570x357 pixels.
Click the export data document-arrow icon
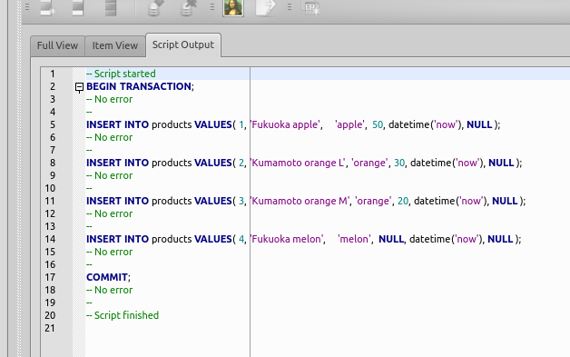(x=265, y=7)
